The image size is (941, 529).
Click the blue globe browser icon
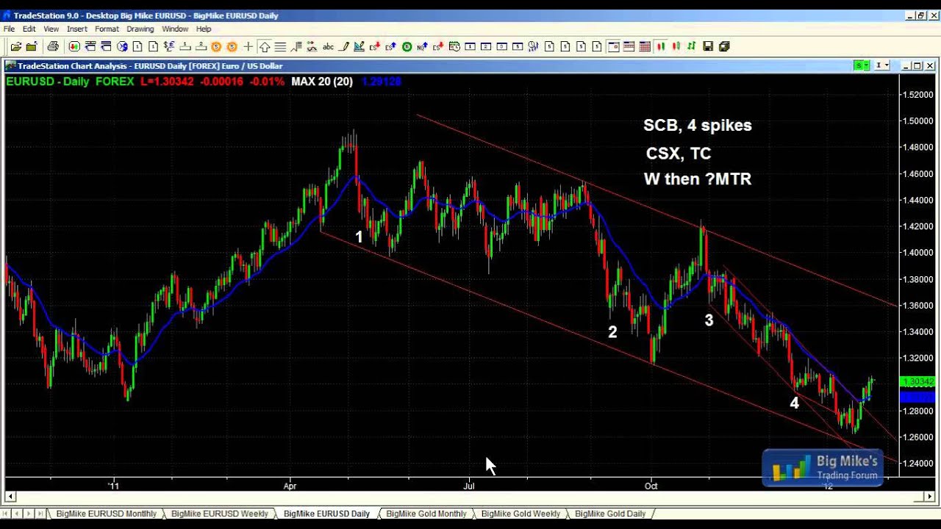coord(122,46)
